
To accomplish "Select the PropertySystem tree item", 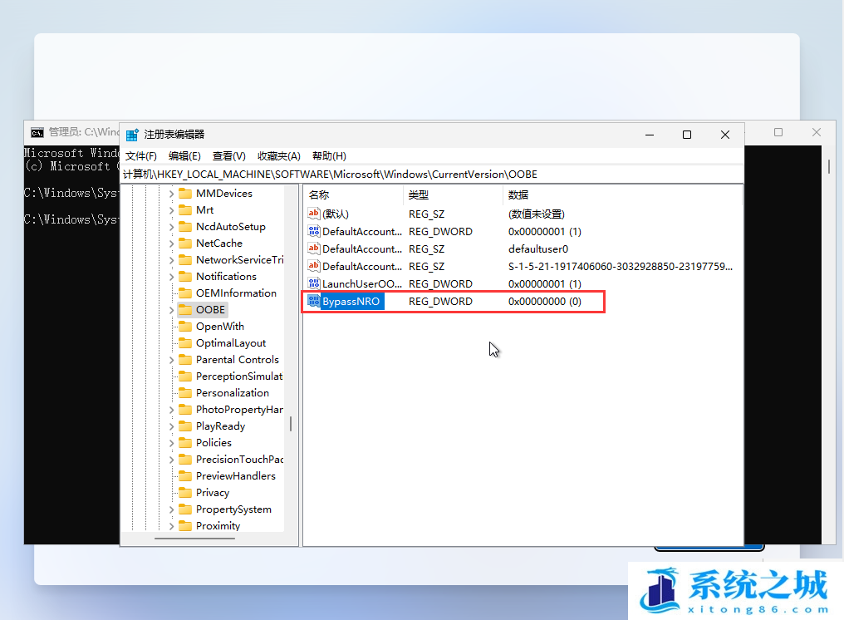I will click(233, 509).
